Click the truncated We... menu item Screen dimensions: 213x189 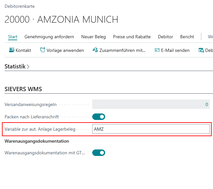point(210,37)
